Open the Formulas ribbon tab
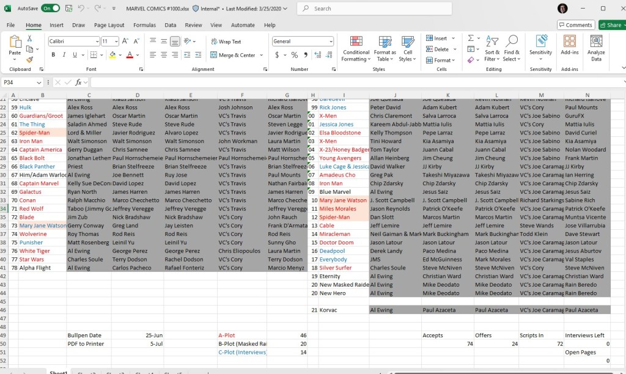Screen dimensions: 626x374 [x=144, y=25]
